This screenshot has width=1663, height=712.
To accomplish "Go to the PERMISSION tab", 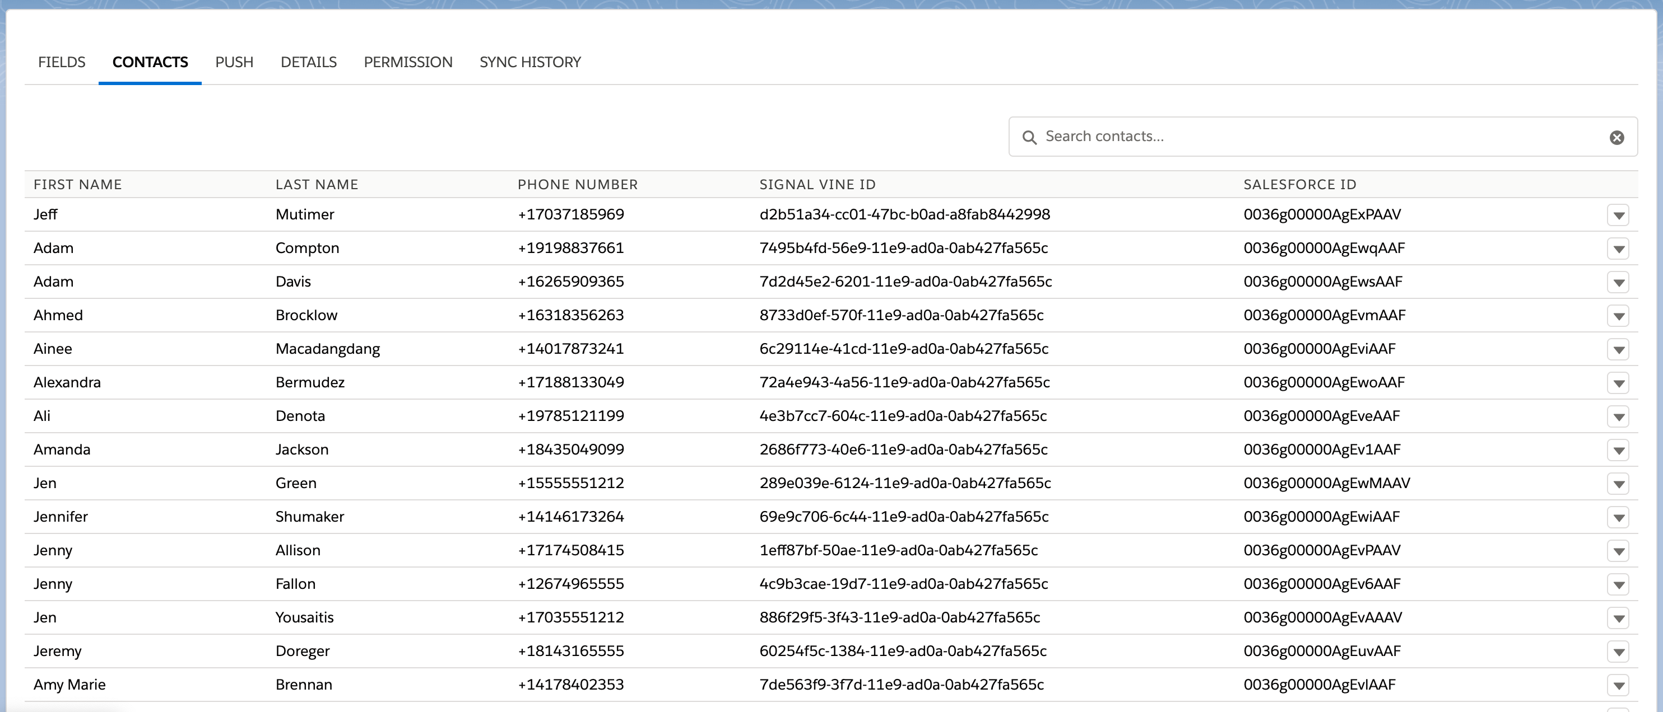I will tap(408, 62).
